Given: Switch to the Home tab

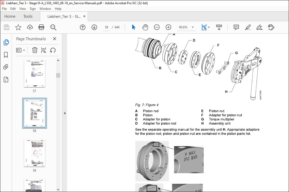Looking at the screenshot, I should click(x=10, y=16).
